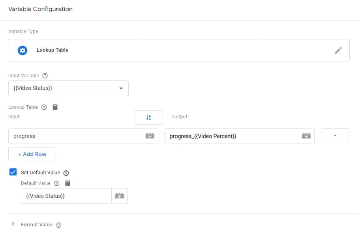The height and width of the screenshot is (235, 358).
Task: Click the clipboard icon next to Default Value
Action: 67,183
